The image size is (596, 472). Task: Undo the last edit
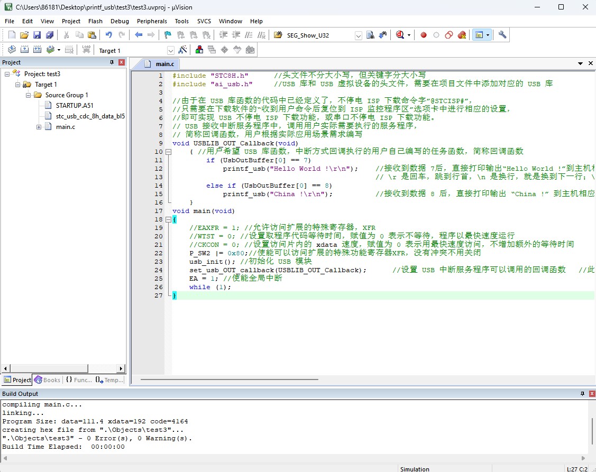click(x=109, y=35)
